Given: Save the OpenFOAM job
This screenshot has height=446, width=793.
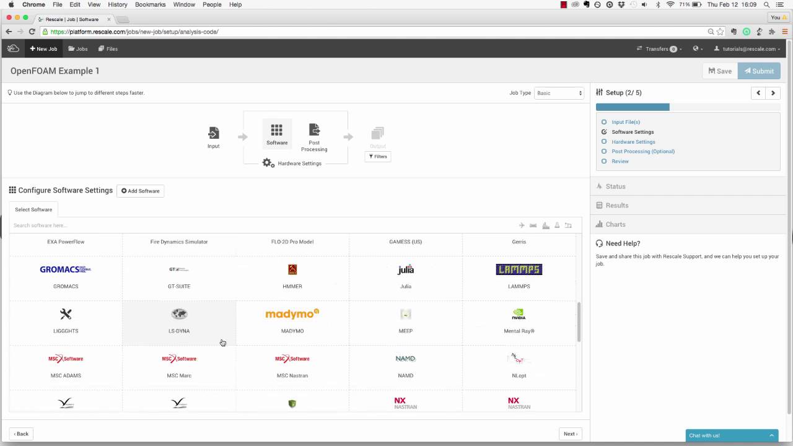Looking at the screenshot, I should point(720,71).
